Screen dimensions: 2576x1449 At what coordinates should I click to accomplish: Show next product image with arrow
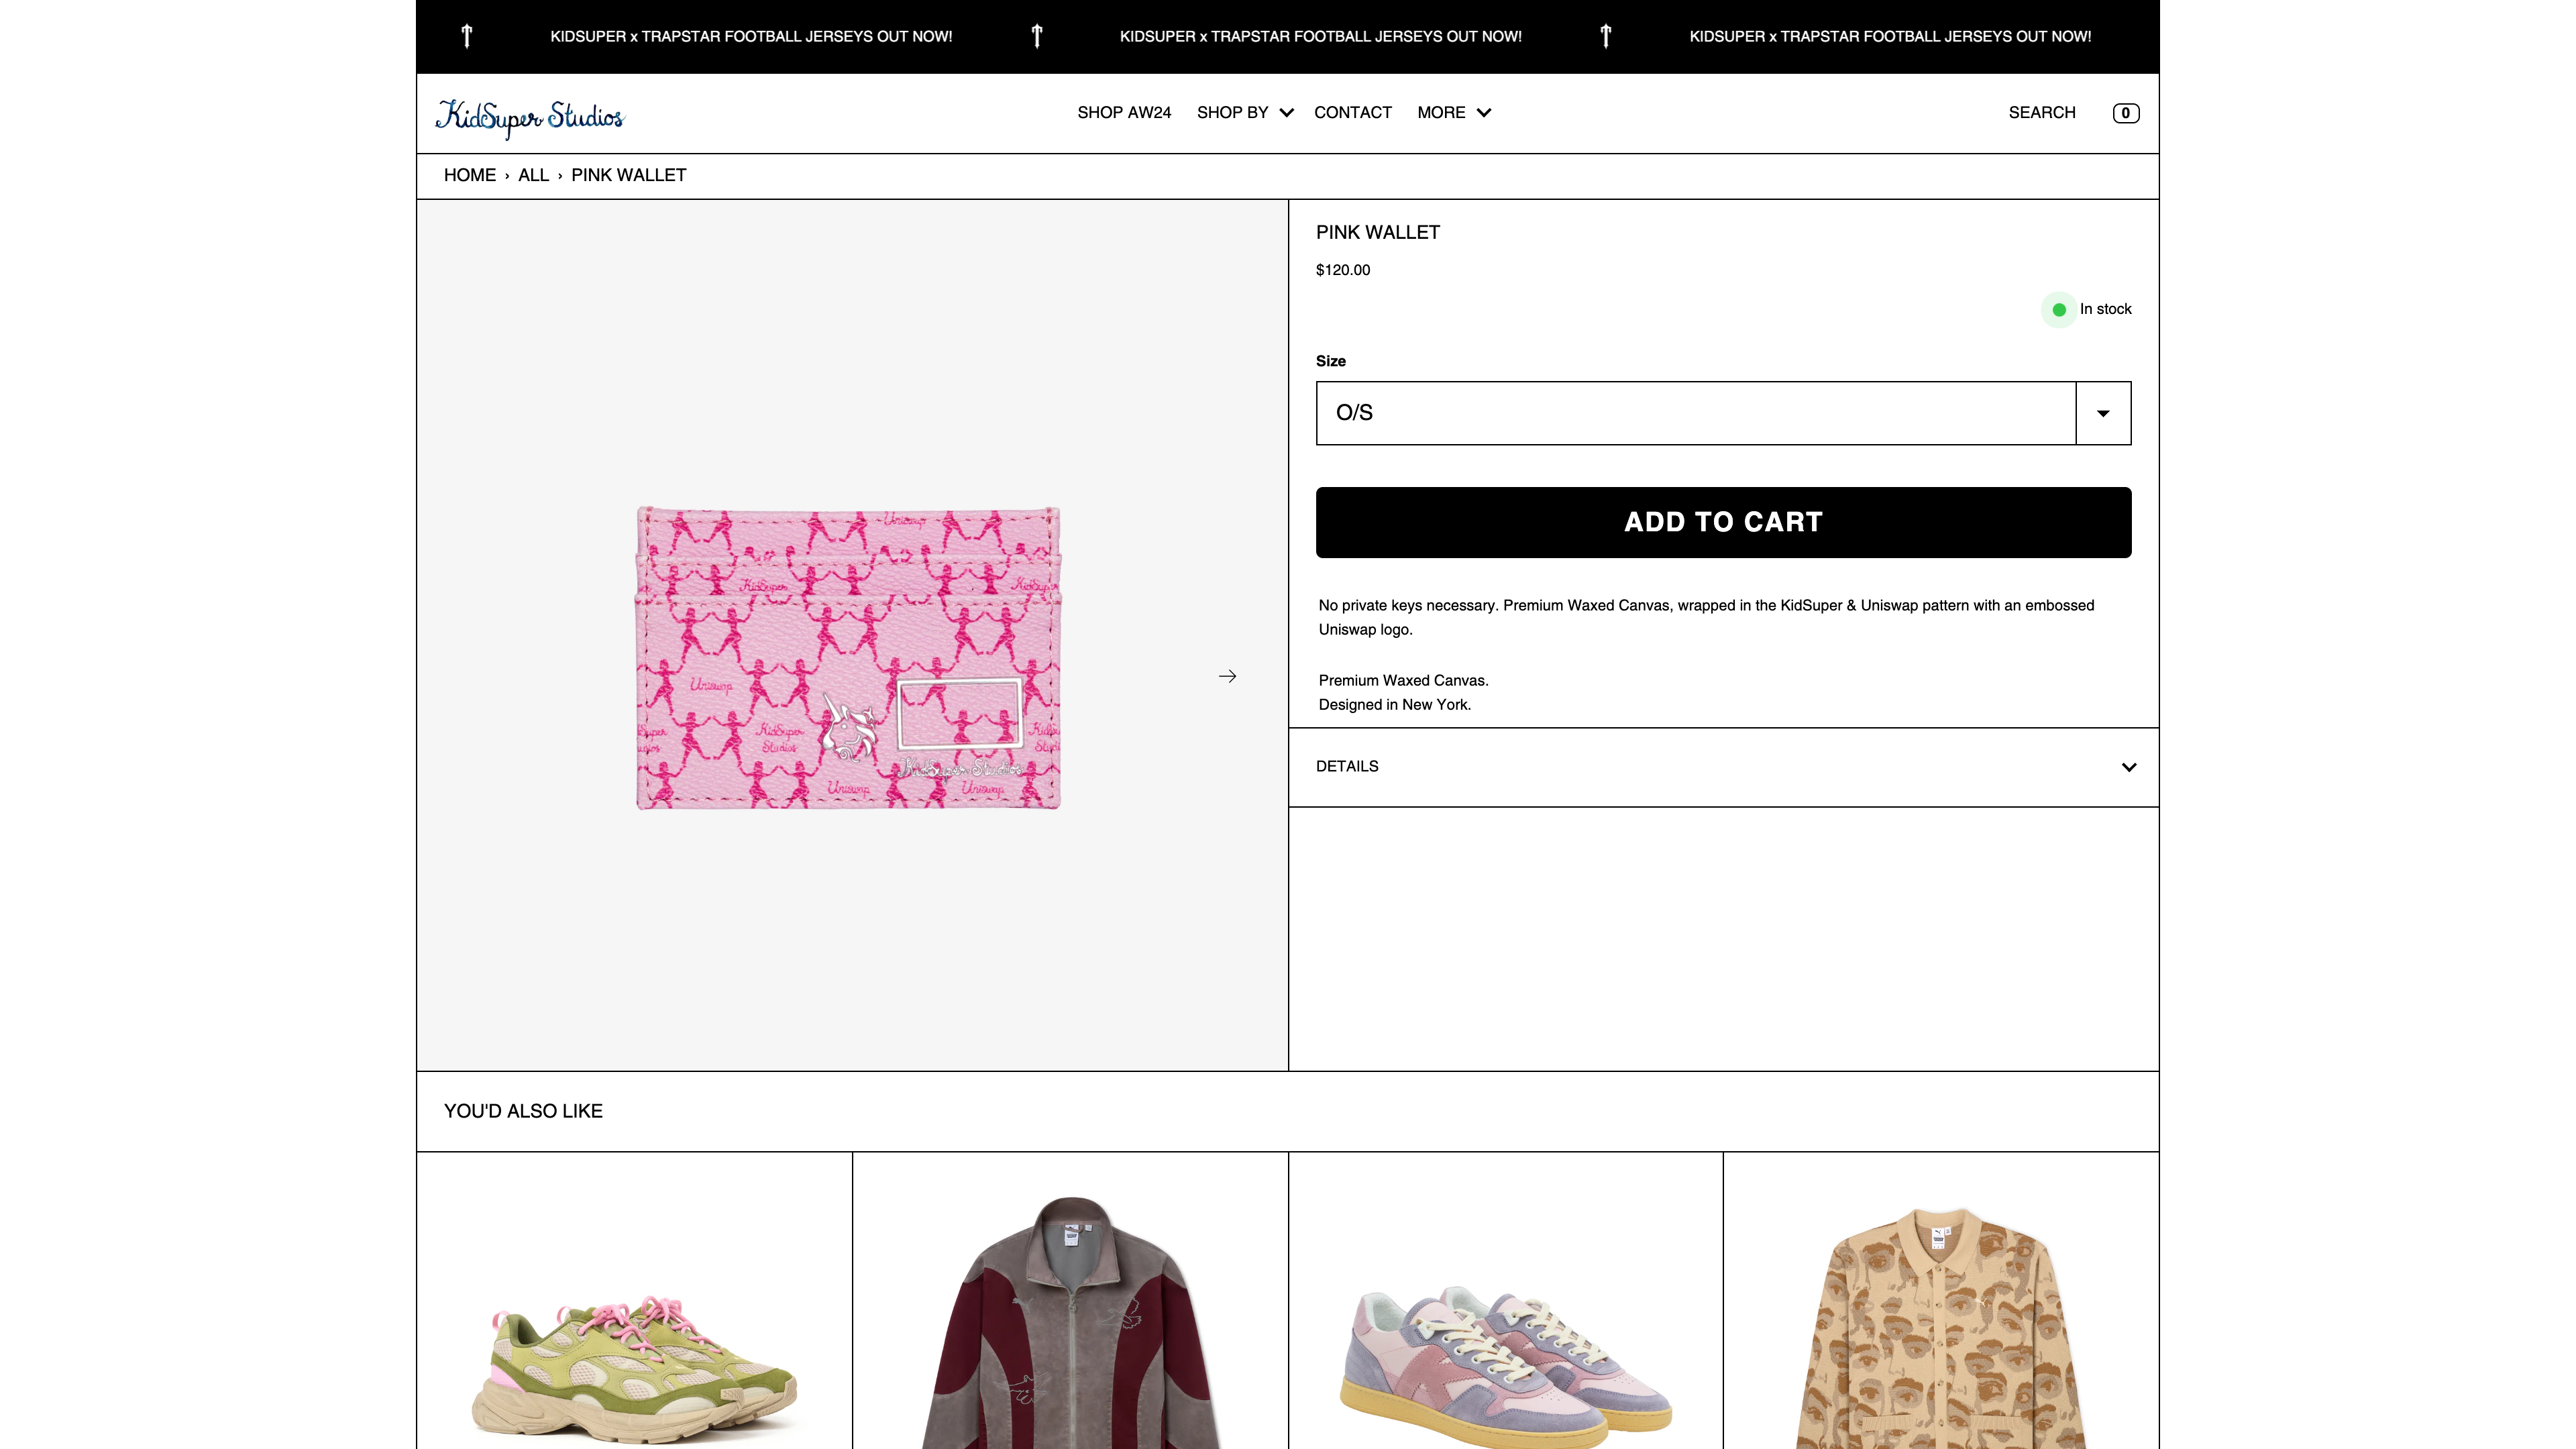(1227, 677)
